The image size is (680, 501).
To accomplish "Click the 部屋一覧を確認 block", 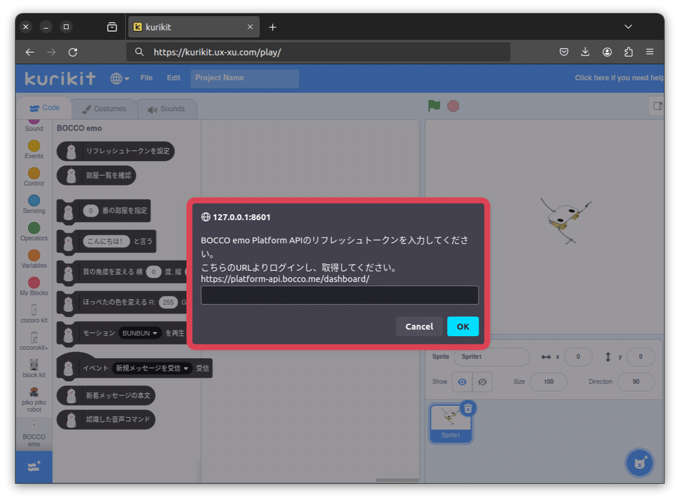I will [96, 176].
